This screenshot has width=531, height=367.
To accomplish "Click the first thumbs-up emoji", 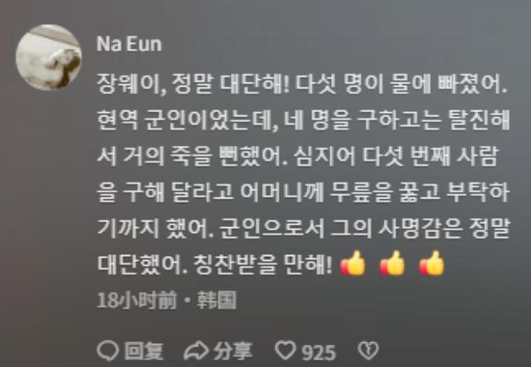I will pos(353,263).
